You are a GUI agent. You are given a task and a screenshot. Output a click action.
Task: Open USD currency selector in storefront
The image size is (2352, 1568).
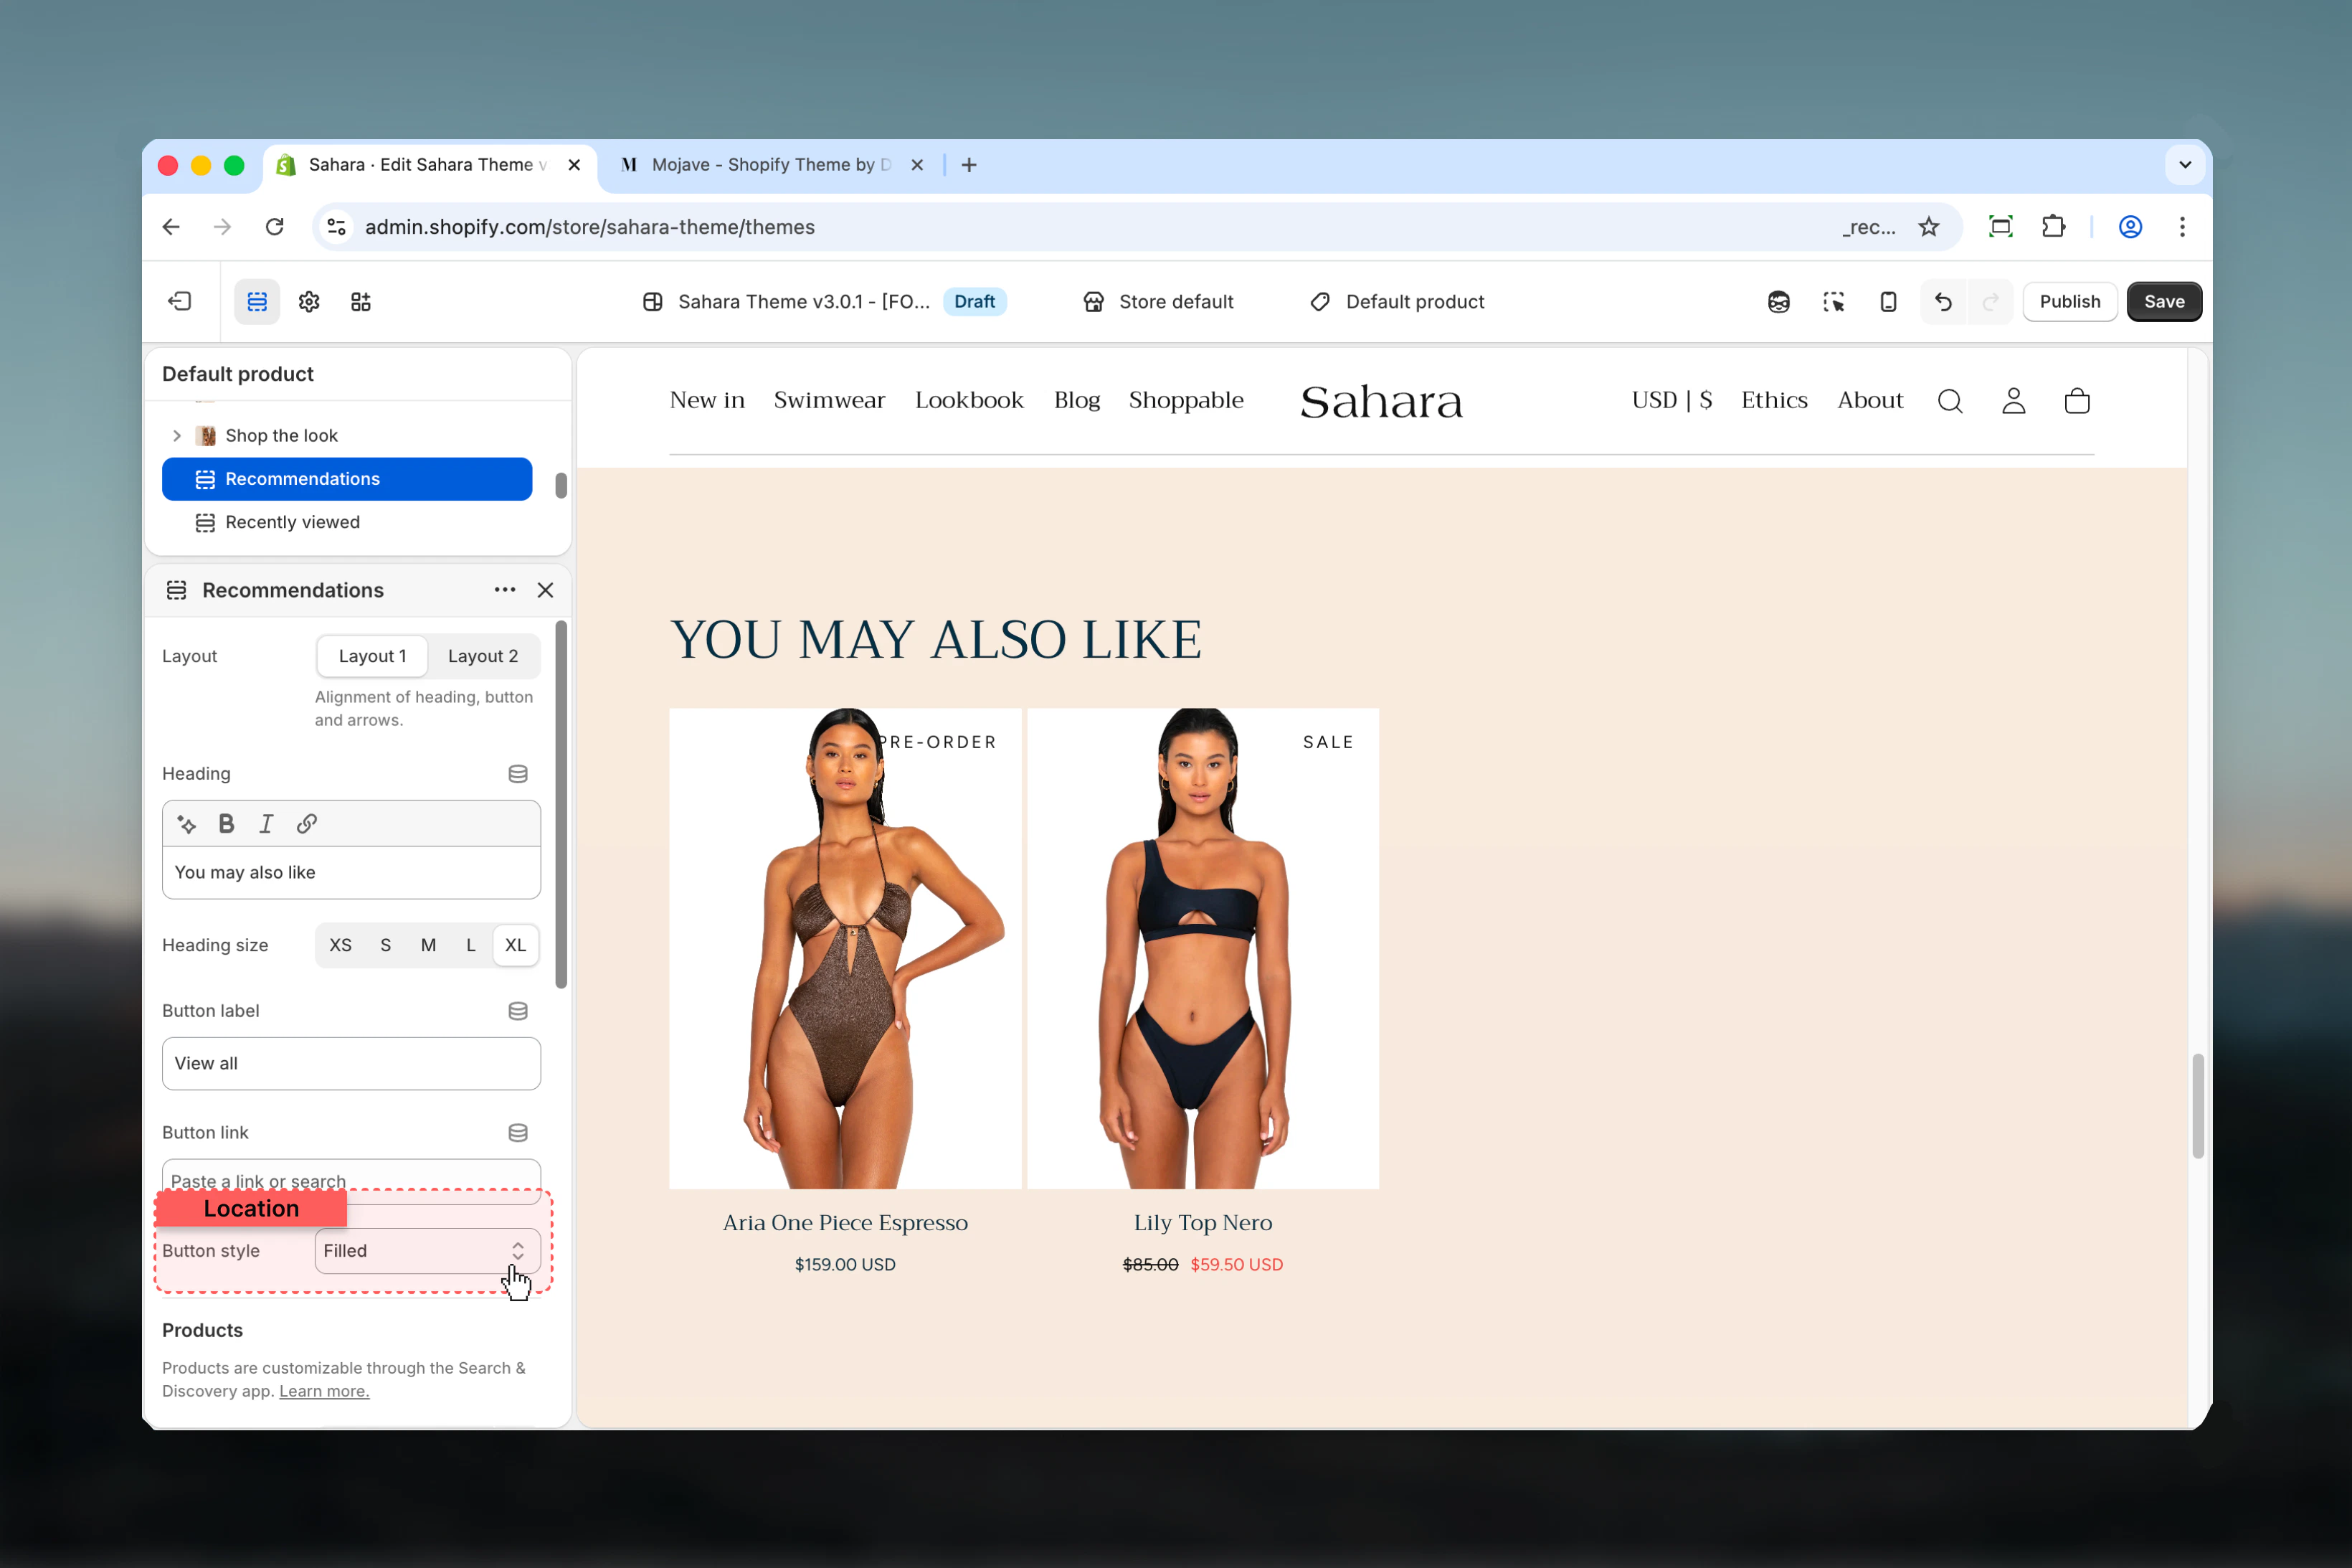[x=1672, y=400]
